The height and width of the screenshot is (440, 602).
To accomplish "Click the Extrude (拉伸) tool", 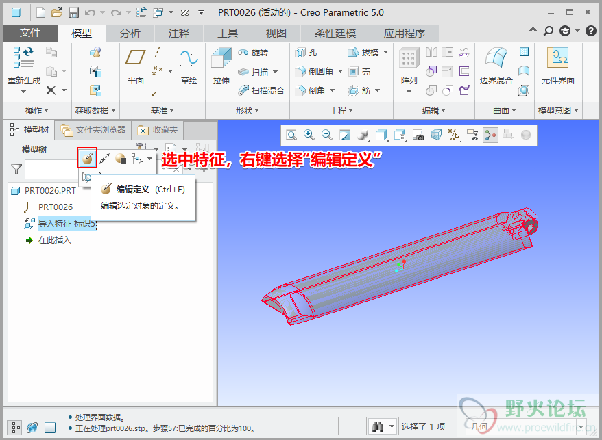I will [x=221, y=66].
